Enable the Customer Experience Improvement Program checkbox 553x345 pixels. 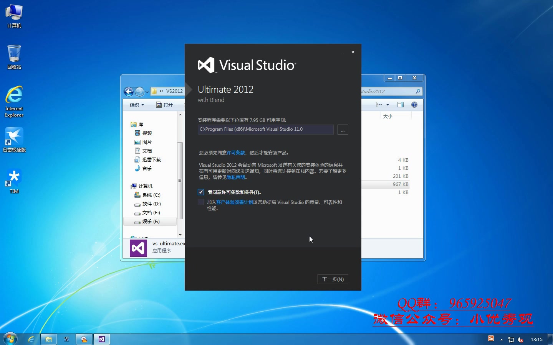[x=201, y=202]
